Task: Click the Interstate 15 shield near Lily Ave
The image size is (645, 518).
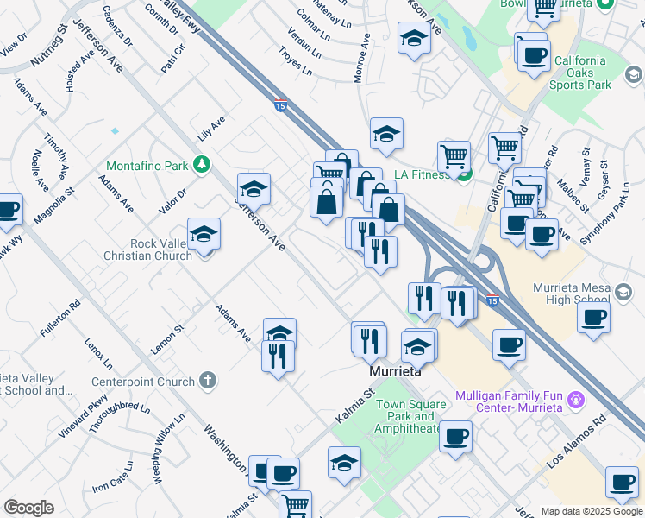Action: 280,105
